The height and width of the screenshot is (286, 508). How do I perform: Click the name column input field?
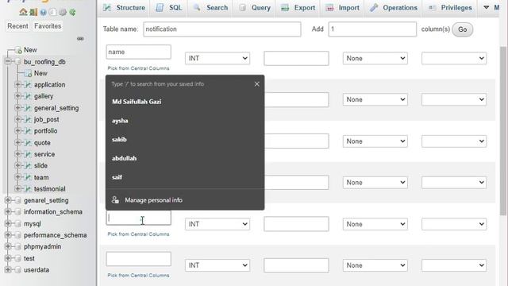[x=138, y=52]
